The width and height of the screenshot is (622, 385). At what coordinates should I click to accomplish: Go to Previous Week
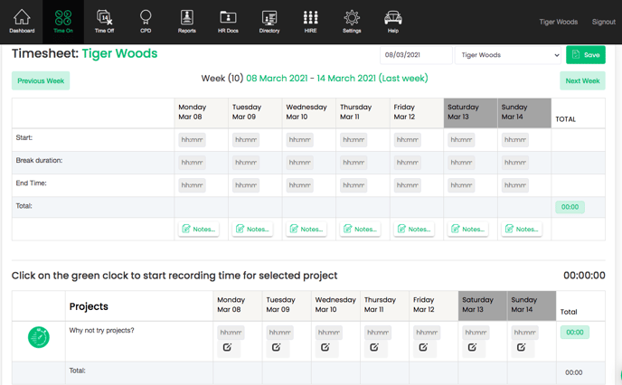[41, 80]
